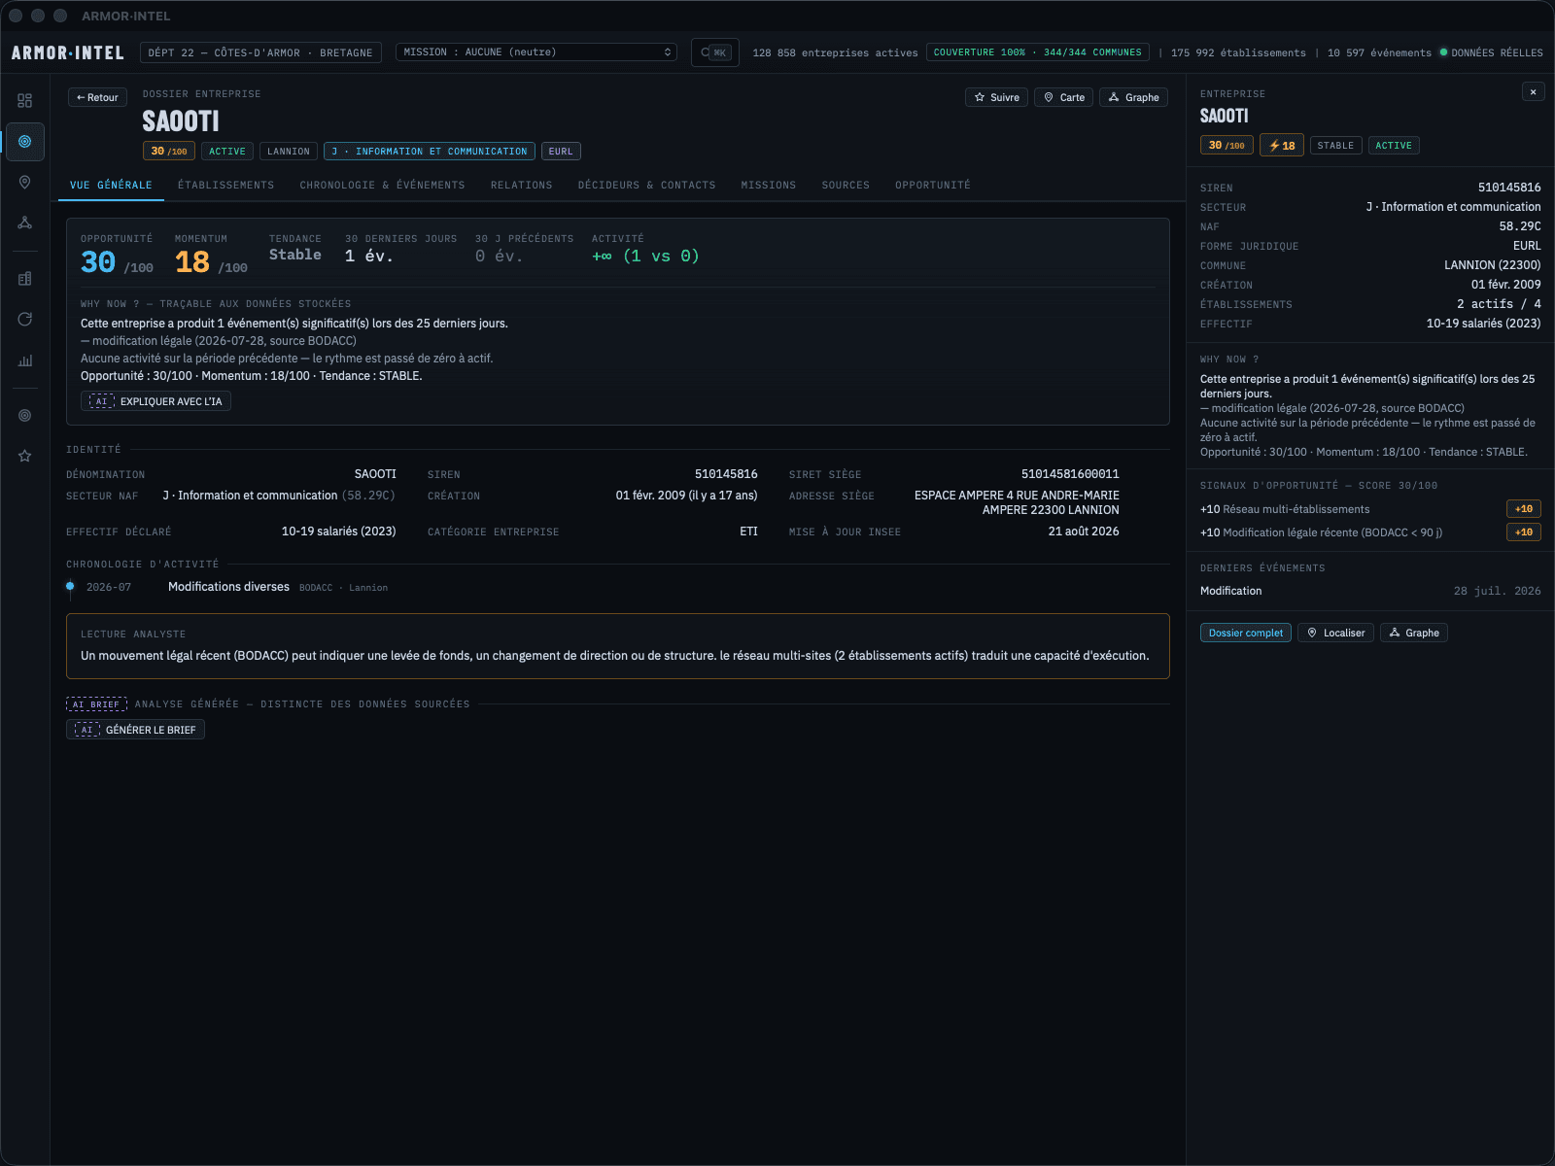
Task: Click the momentum 18 lightning badge in side panel
Action: [1281, 146]
